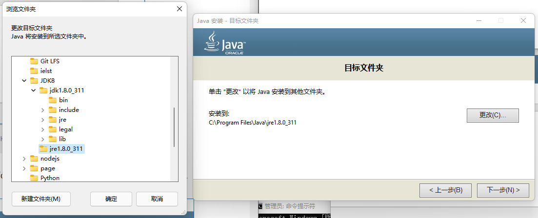Select the legal tree label
Screen dimensions: 538x218
[66, 129]
